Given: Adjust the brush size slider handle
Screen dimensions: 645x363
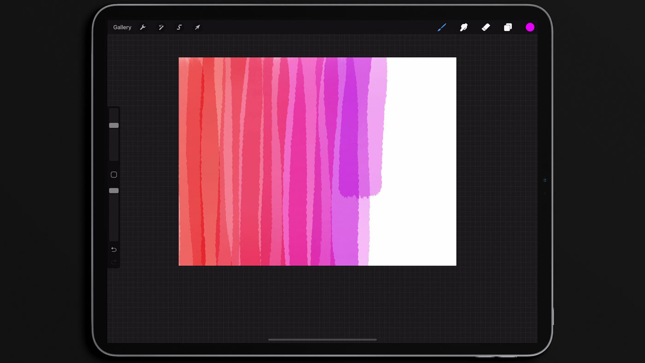Looking at the screenshot, I should (x=114, y=125).
